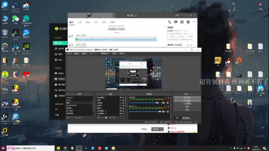Move the selected scene up
This screenshot has height=151, width=269.
coord(76,118)
